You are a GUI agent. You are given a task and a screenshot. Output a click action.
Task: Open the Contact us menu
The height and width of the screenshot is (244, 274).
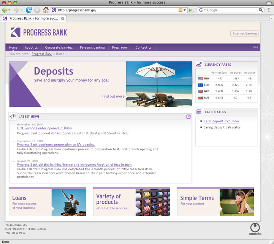point(144,48)
